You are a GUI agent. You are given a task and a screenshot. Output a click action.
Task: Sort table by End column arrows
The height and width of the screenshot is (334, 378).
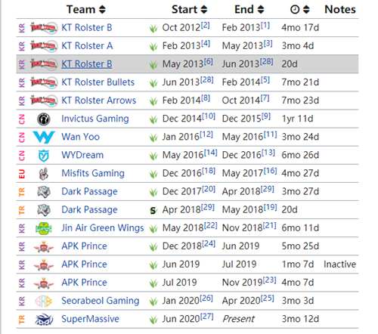261,10
